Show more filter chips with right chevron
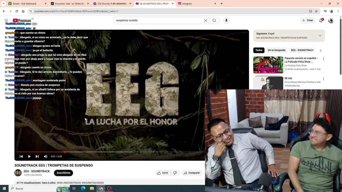 [320, 50]
